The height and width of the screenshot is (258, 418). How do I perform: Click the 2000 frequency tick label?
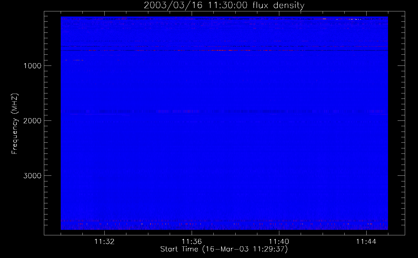click(x=32, y=121)
